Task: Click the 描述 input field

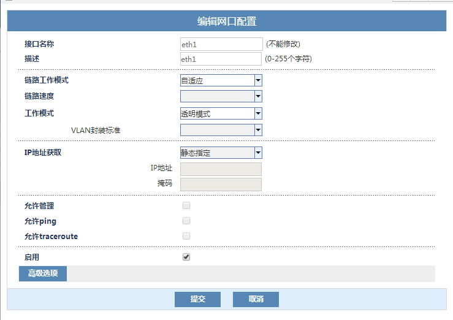Action: coord(221,59)
